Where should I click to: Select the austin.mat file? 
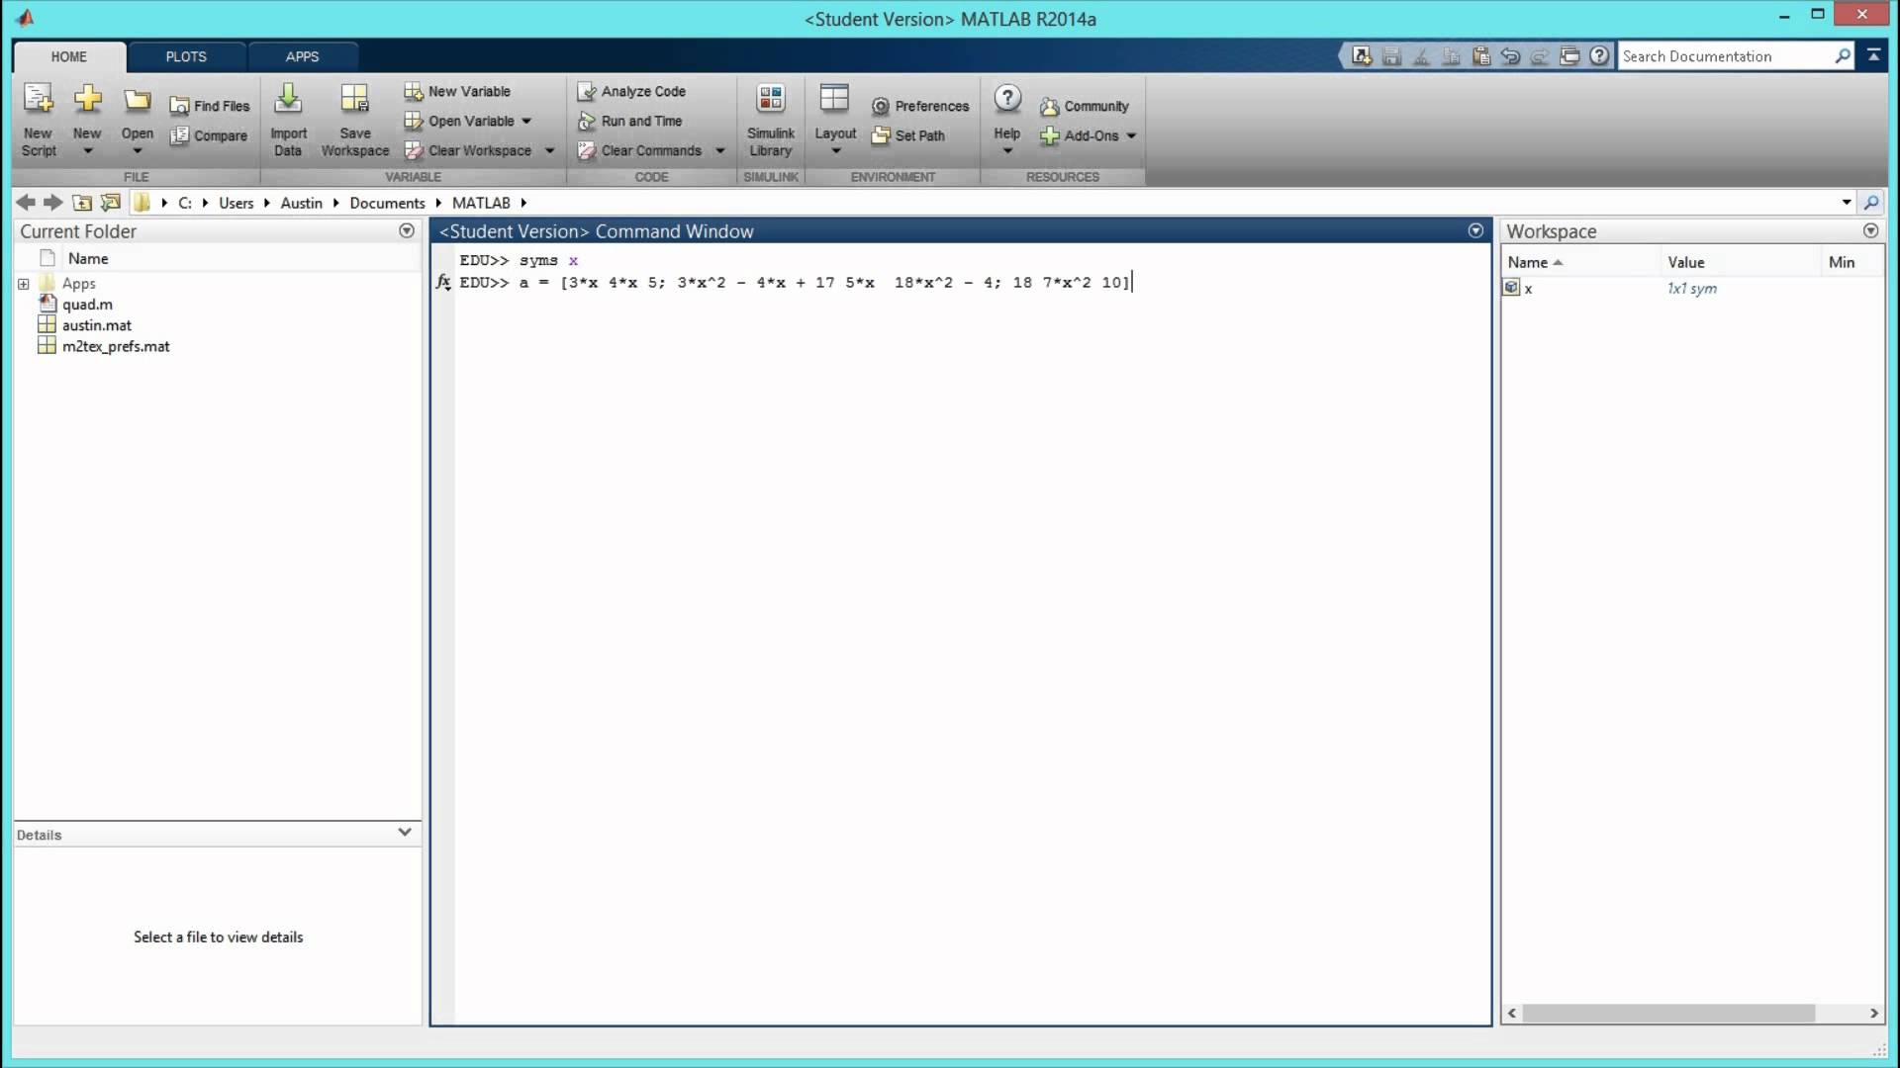tap(96, 325)
